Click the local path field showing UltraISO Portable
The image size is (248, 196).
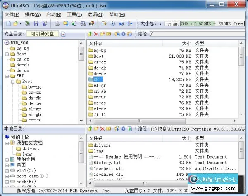point(197,129)
